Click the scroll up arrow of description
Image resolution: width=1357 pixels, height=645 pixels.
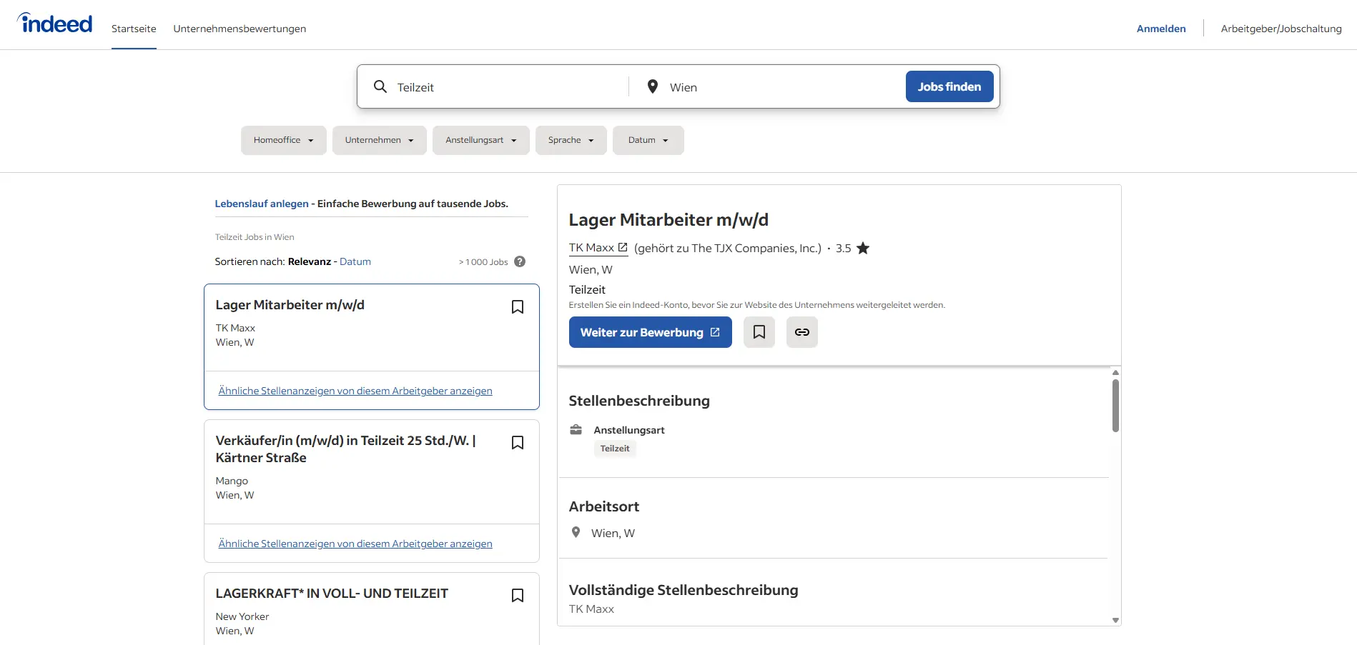tap(1115, 372)
